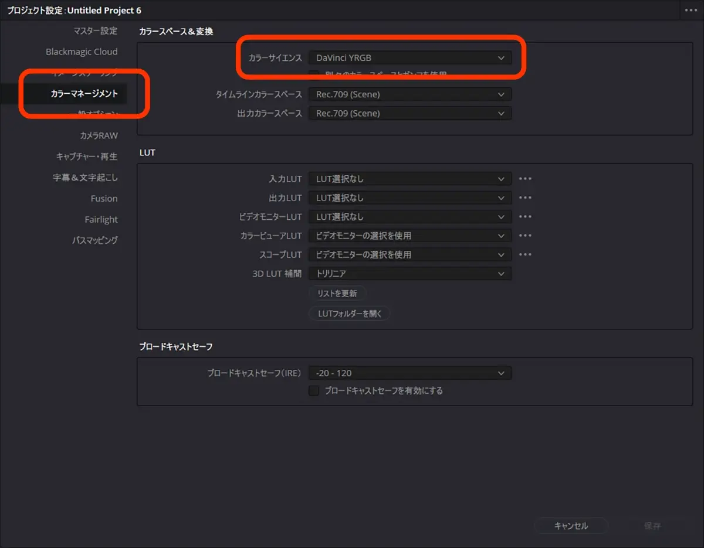Open the カラーサイエンス dropdown

[x=409, y=57]
